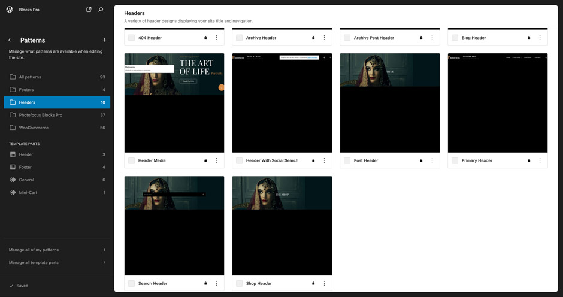Select the Header Media checkbox
563x297 pixels.
click(x=131, y=160)
